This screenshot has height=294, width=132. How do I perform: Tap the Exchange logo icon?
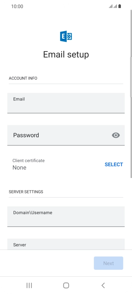click(x=66, y=36)
